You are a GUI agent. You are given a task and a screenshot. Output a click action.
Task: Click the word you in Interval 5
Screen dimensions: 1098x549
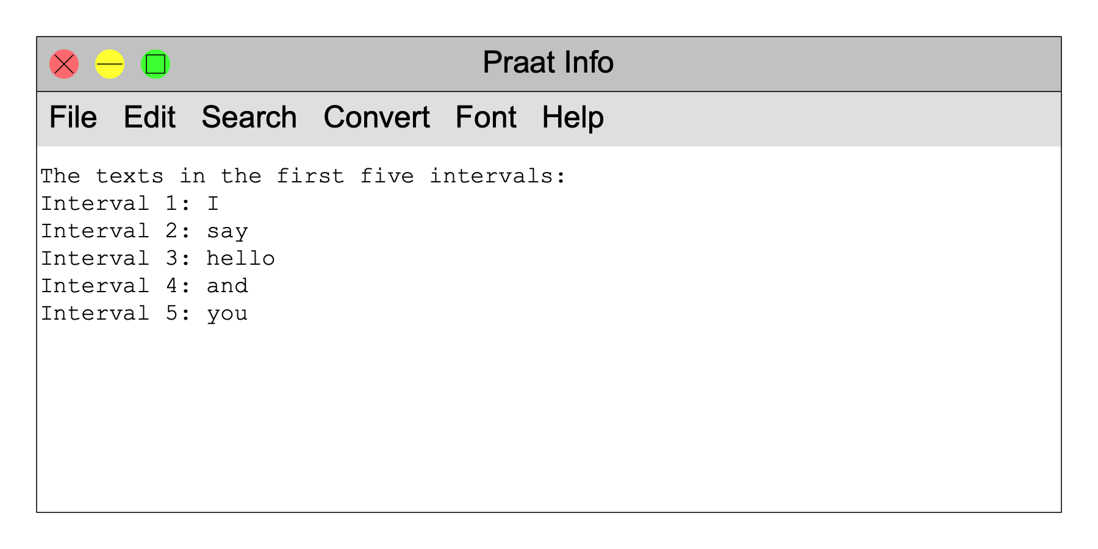click(228, 314)
